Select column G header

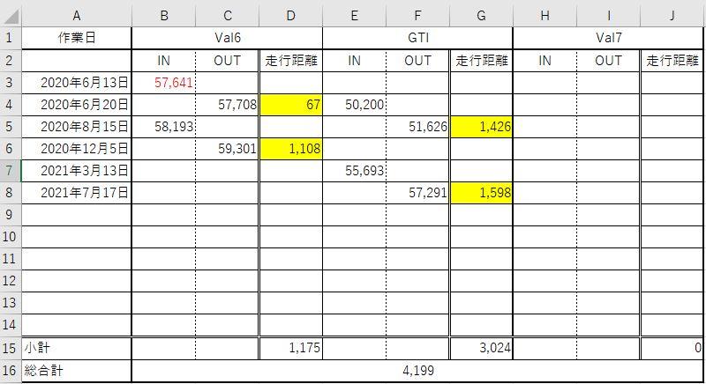click(481, 16)
